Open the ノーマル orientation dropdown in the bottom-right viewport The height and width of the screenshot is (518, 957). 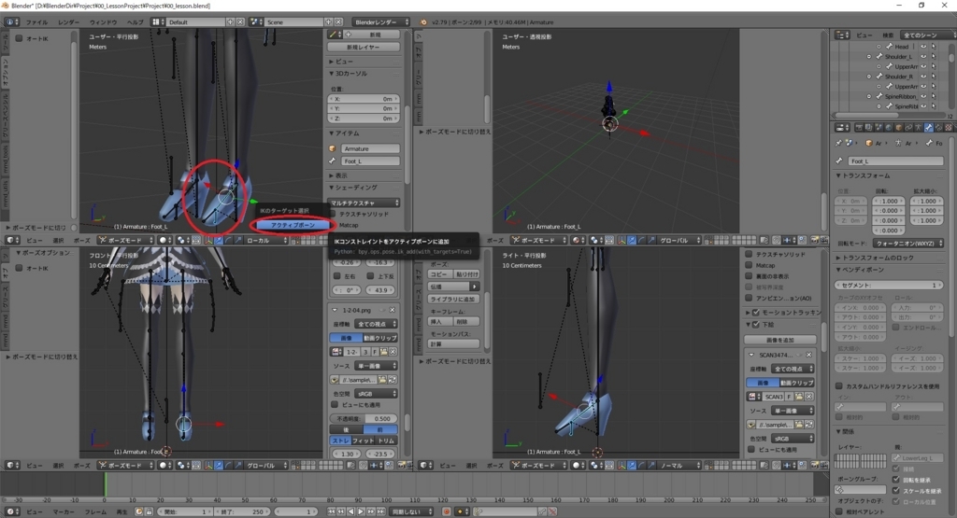[x=680, y=465]
